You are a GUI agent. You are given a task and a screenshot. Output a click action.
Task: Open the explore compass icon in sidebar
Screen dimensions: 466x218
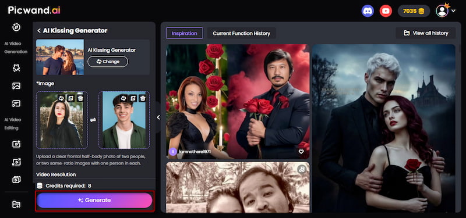16,27
